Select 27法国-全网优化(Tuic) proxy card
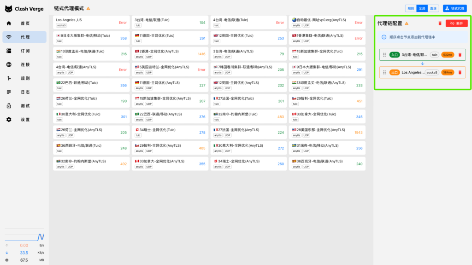Image resolution: width=472 pixels, height=265 pixels. click(248, 101)
